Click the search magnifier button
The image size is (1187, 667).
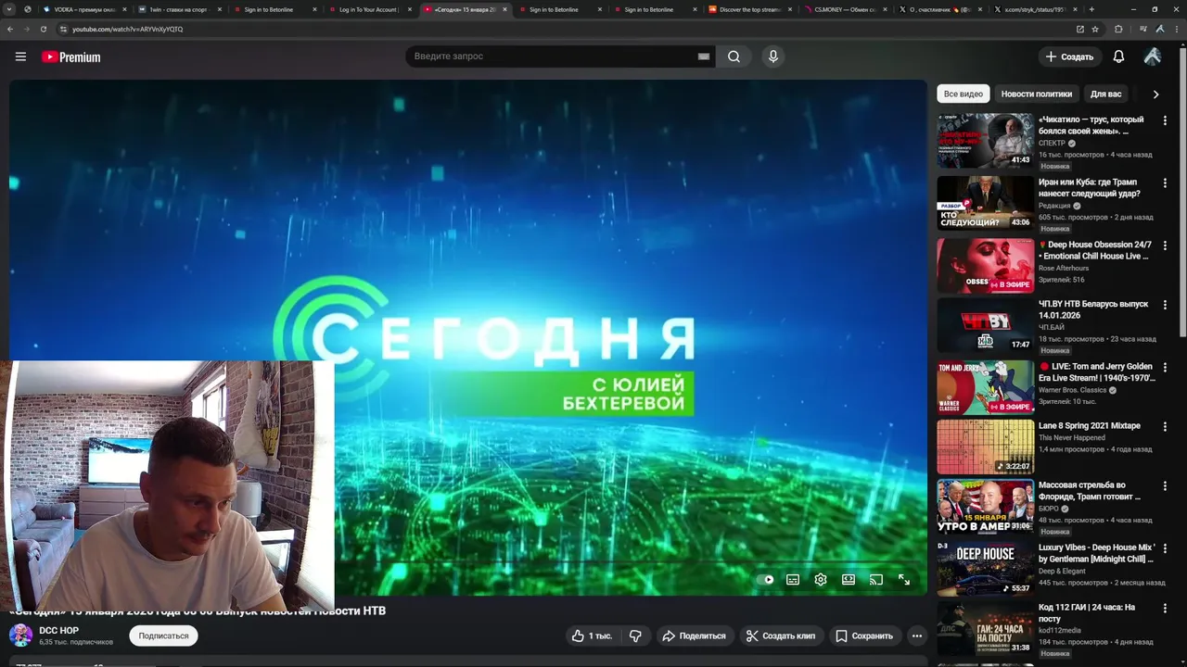[x=734, y=57]
